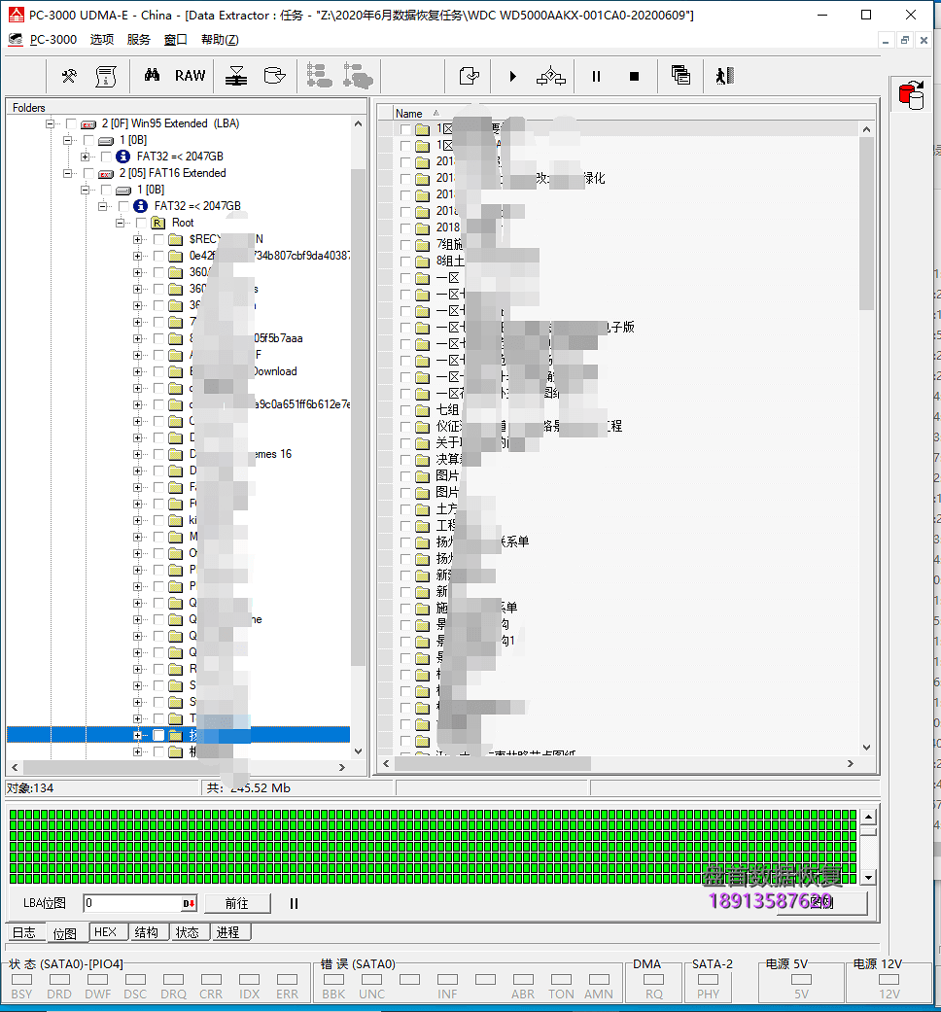Start RAW recovery mode

190,76
